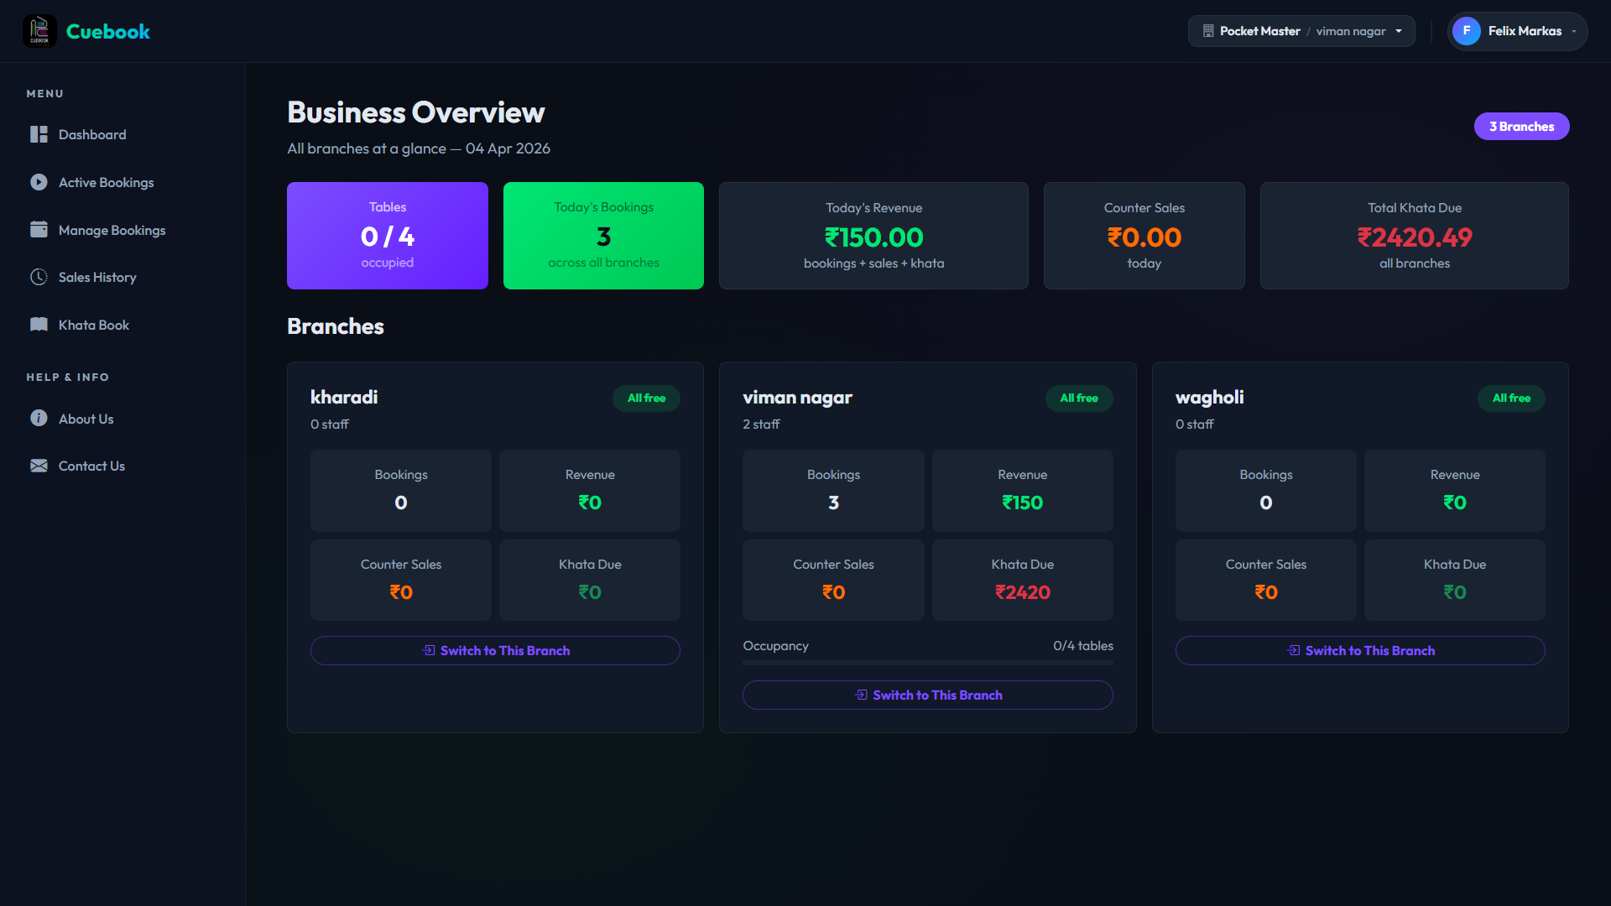1611x906 pixels.
Task: Switch to the wagholi branch
Action: [x=1359, y=650]
